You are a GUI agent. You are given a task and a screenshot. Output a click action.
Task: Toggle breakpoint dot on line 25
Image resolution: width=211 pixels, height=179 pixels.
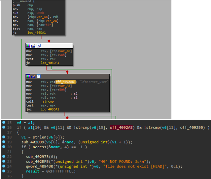[x=4, y=171]
